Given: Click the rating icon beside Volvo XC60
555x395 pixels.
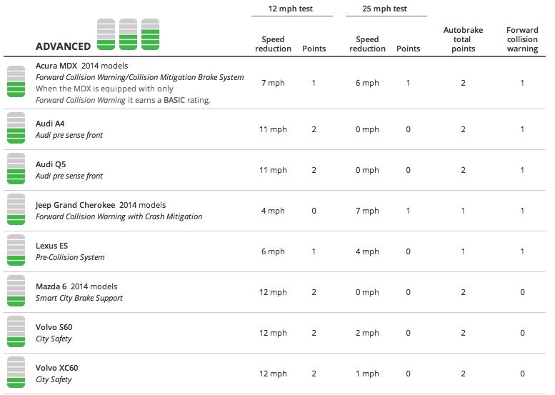Looking at the screenshot, I should coord(16,372).
